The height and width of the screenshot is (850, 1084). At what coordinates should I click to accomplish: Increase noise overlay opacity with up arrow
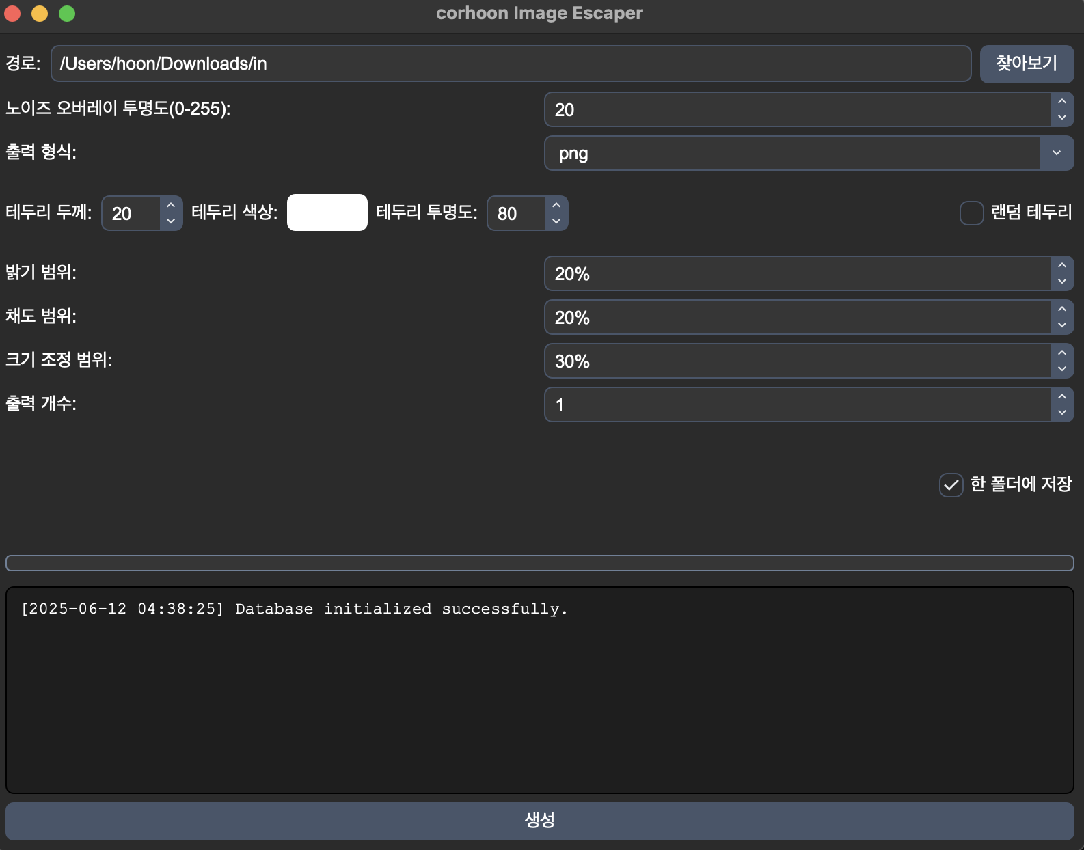(x=1061, y=102)
